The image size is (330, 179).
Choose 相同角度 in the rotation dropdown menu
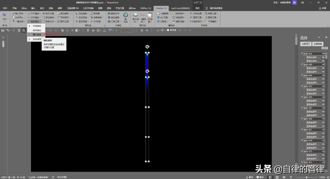pyautogui.click(x=36, y=26)
